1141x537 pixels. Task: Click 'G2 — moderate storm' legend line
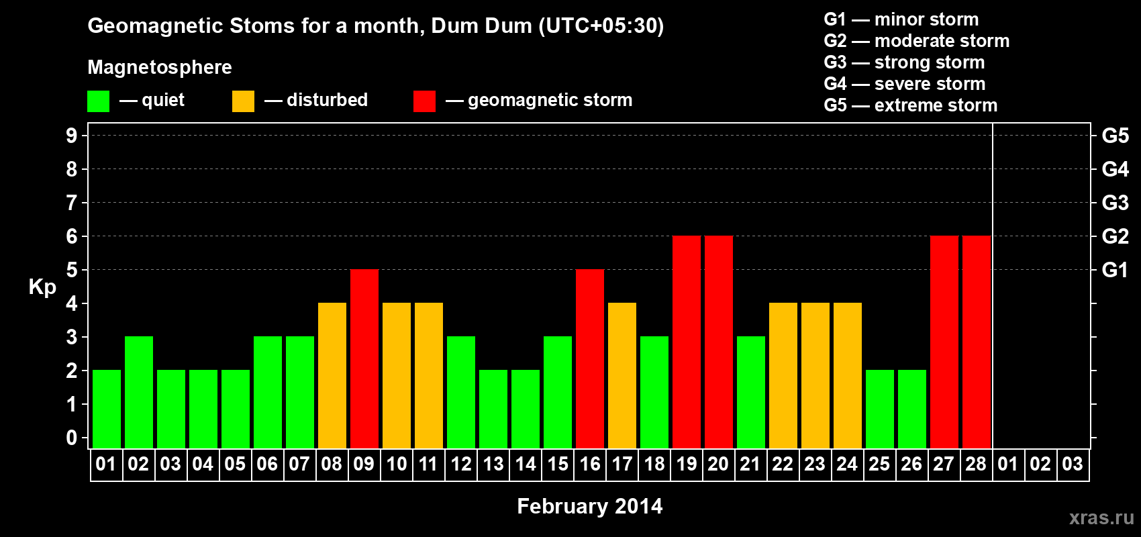916,41
